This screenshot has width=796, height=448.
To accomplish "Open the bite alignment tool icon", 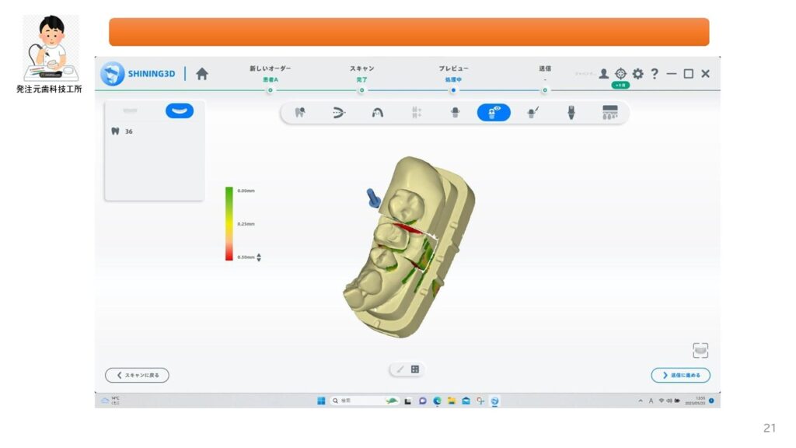I will 339,113.
